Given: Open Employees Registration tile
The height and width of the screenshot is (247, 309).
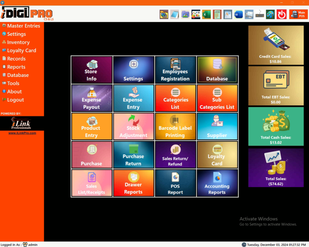Looking at the screenshot, I should (x=175, y=70).
